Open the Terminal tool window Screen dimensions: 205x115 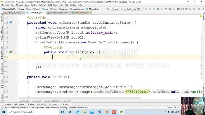click(x=20, y=104)
